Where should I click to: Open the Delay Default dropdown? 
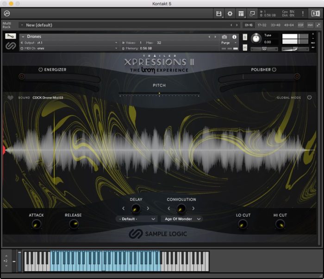137,219
